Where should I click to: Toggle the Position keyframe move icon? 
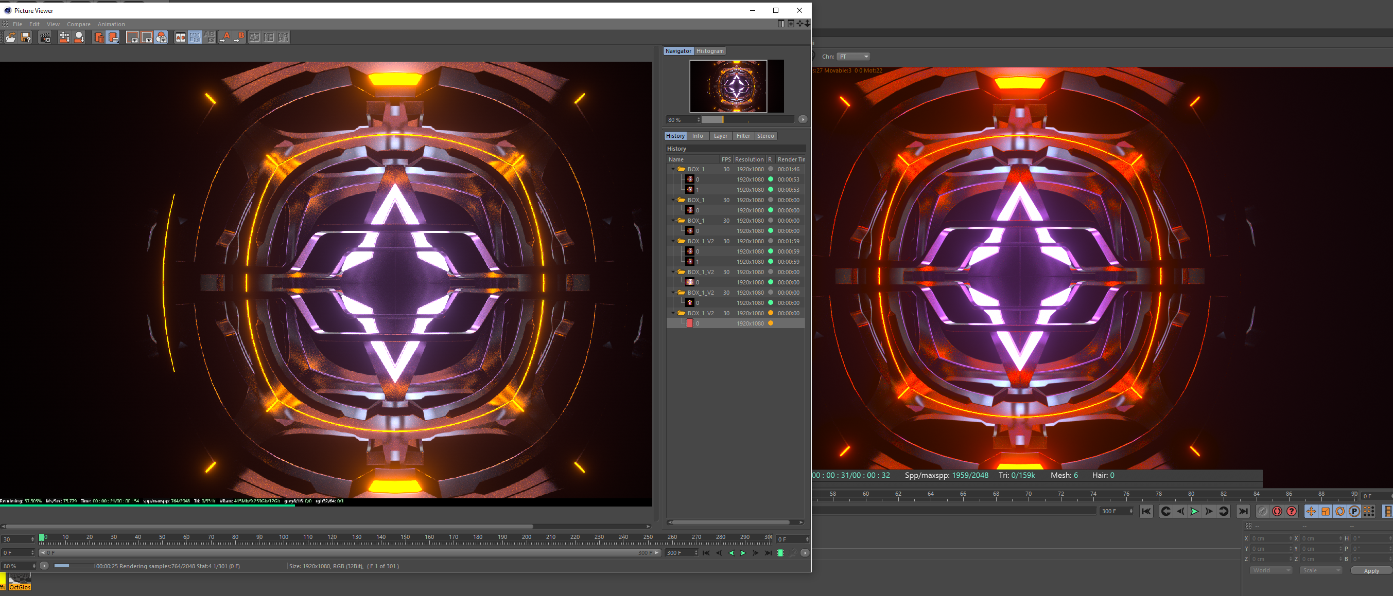pos(1311,511)
